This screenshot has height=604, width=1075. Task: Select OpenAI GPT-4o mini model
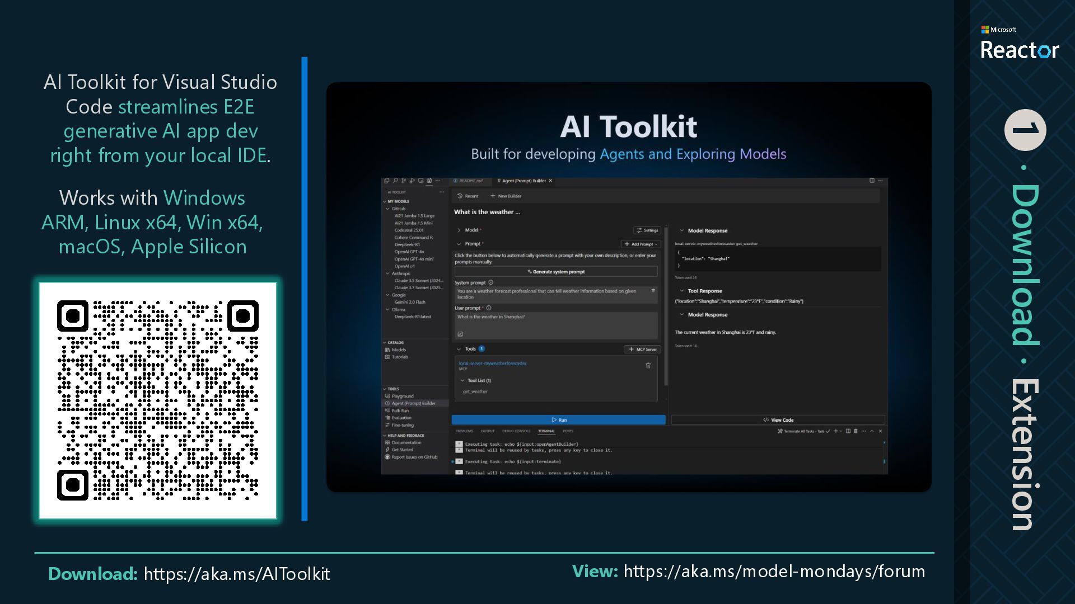[x=414, y=259]
